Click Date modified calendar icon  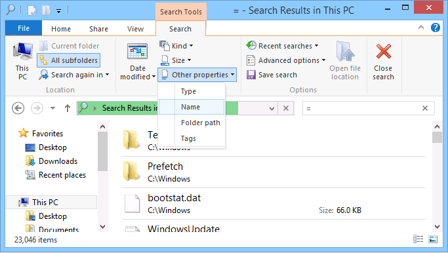pos(138,51)
